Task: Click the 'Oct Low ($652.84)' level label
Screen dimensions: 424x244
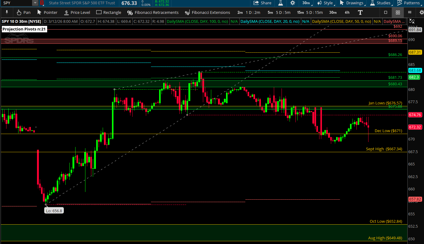Action: point(386,221)
